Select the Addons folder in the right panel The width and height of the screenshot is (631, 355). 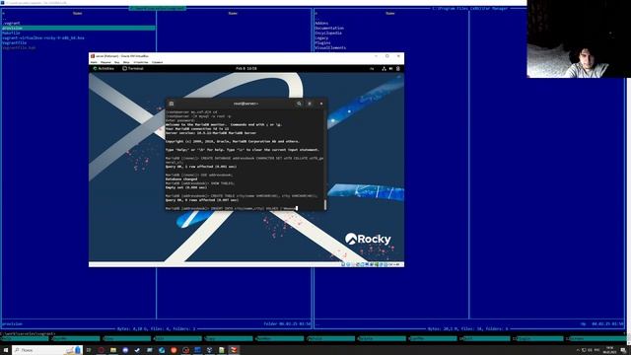click(321, 23)
